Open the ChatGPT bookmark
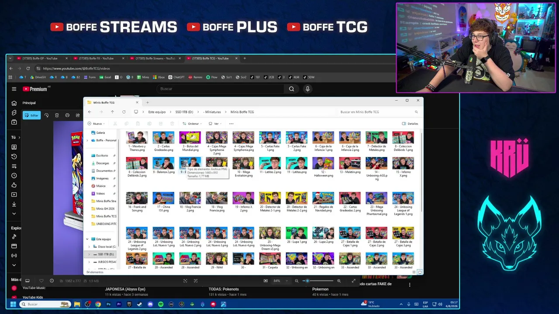 (x=176, y=77)
